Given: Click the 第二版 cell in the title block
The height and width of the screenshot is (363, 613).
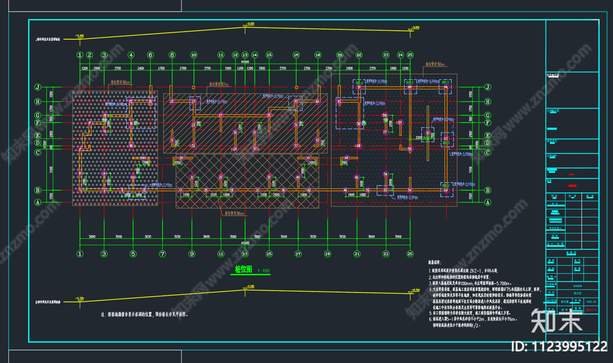Looking at the screenshot, I should click(578, 293).
